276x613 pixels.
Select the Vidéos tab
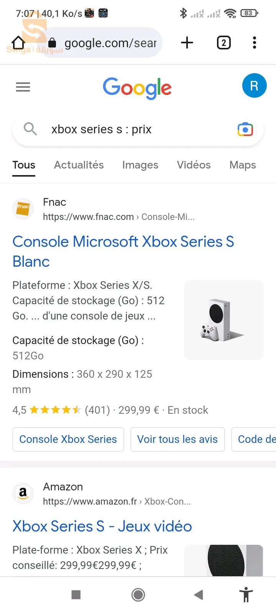(194, 165)
